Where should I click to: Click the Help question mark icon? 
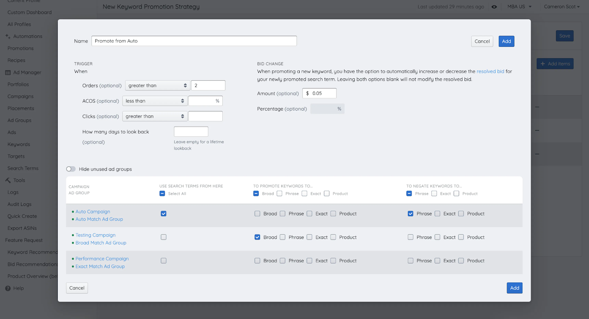[8, 288]
